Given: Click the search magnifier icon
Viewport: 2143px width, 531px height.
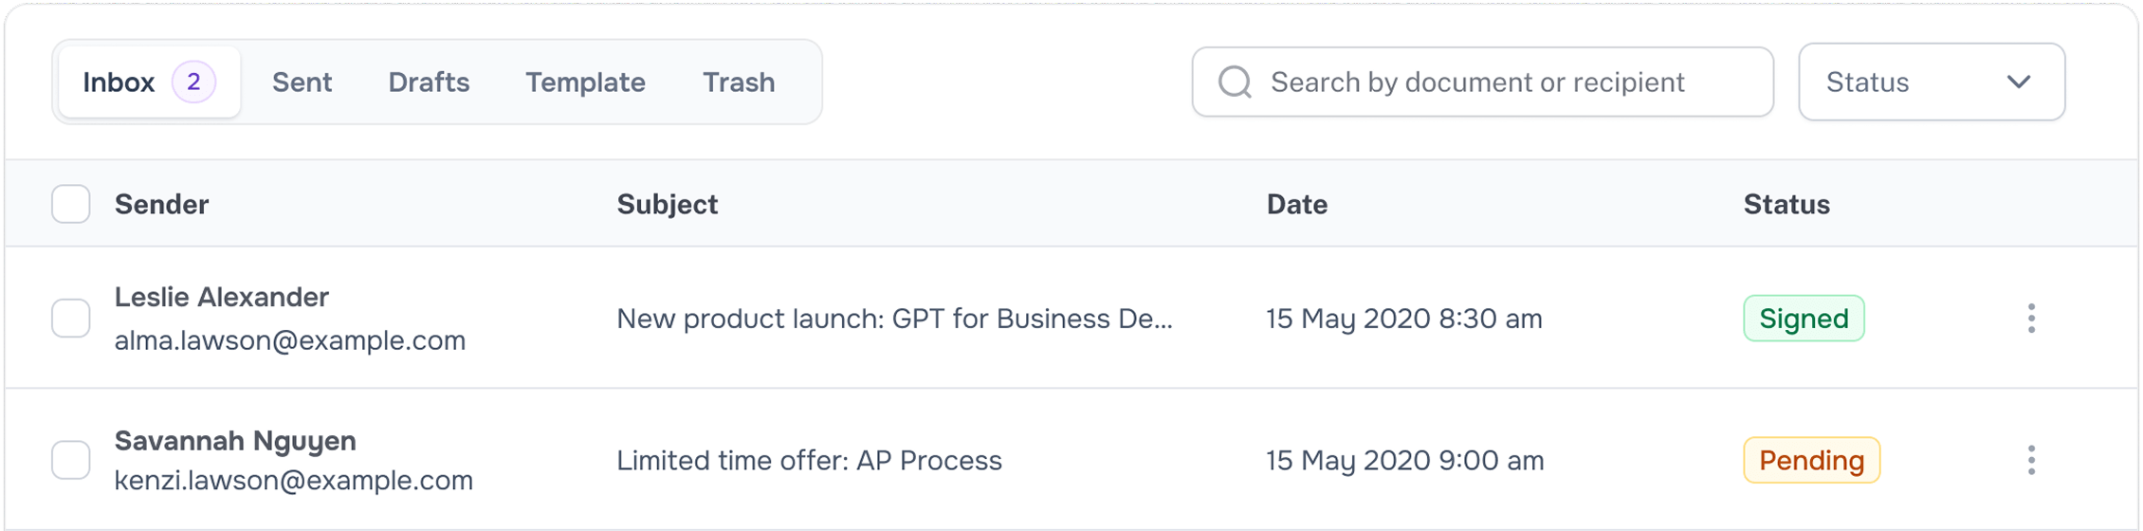Looking at the screenshot, I should (1235, 82).
